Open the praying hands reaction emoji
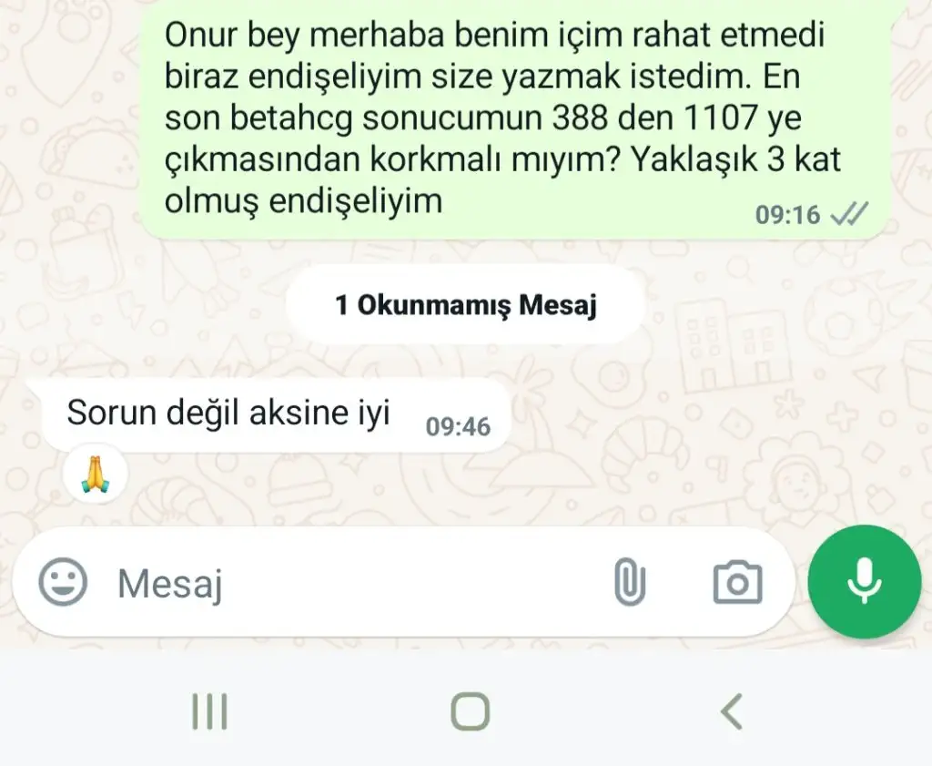The height and width of the screenshot is (766, 932). [x=95, y=474]
